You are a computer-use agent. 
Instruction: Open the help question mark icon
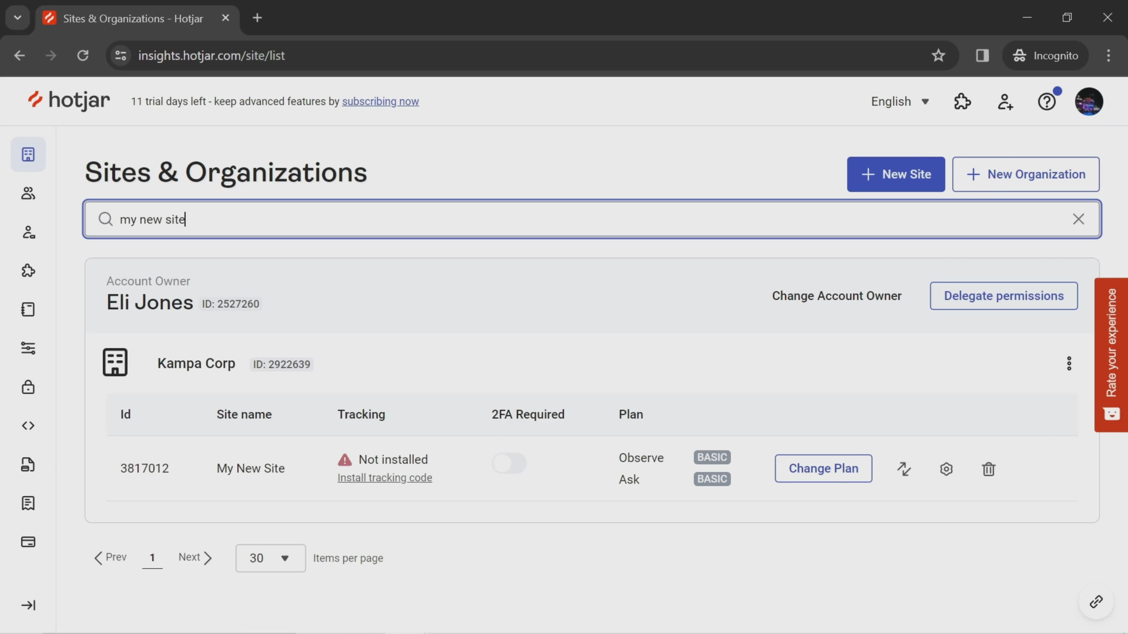1047,102
